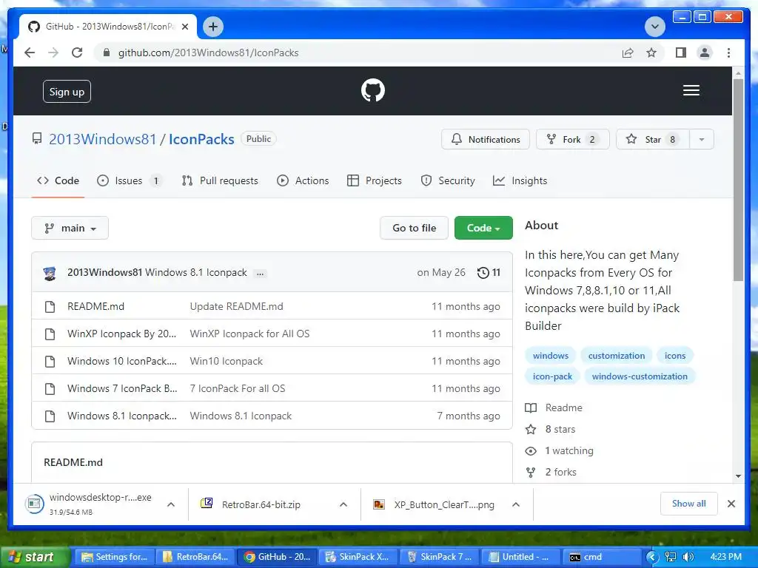Open the Update README.md commit message

pyautogui.click(x=236, y=306)
